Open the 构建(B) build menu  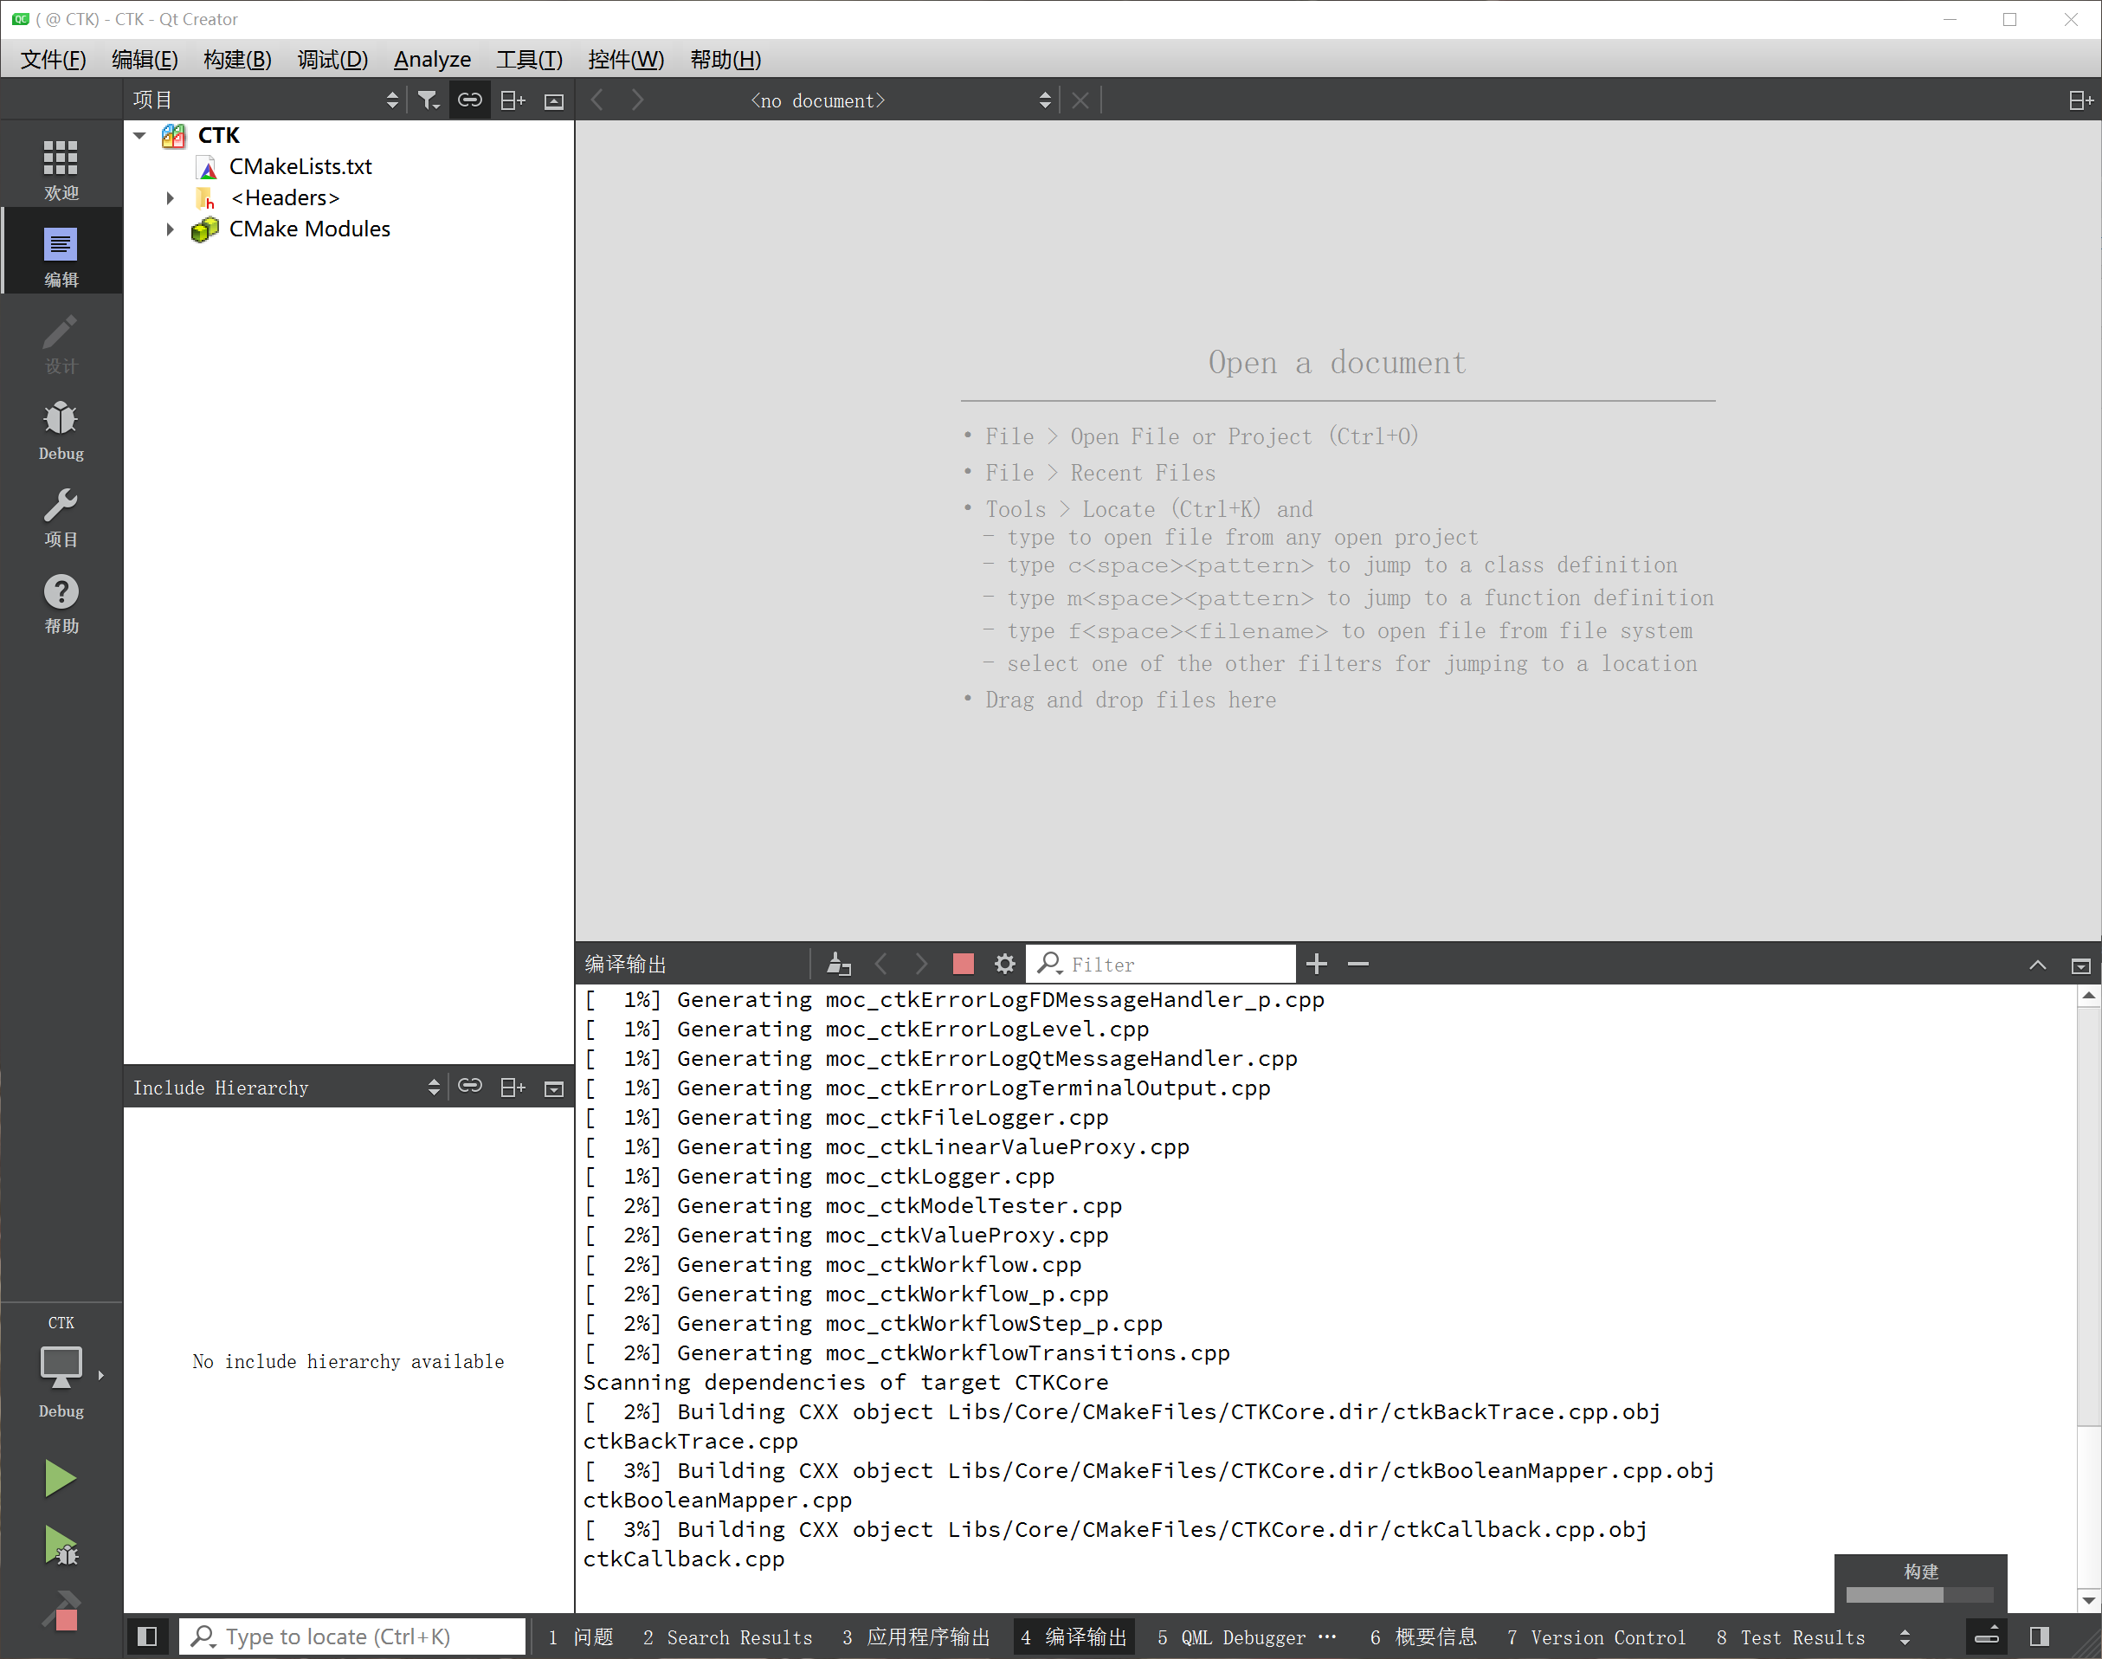pos(237,59)
